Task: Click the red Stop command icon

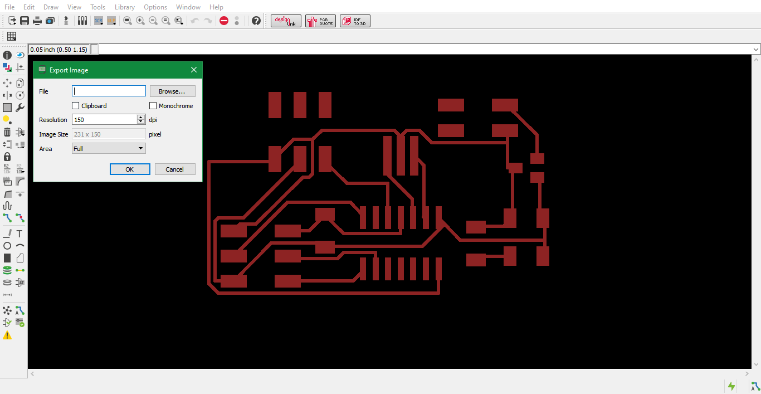Action: click(224, 21)
